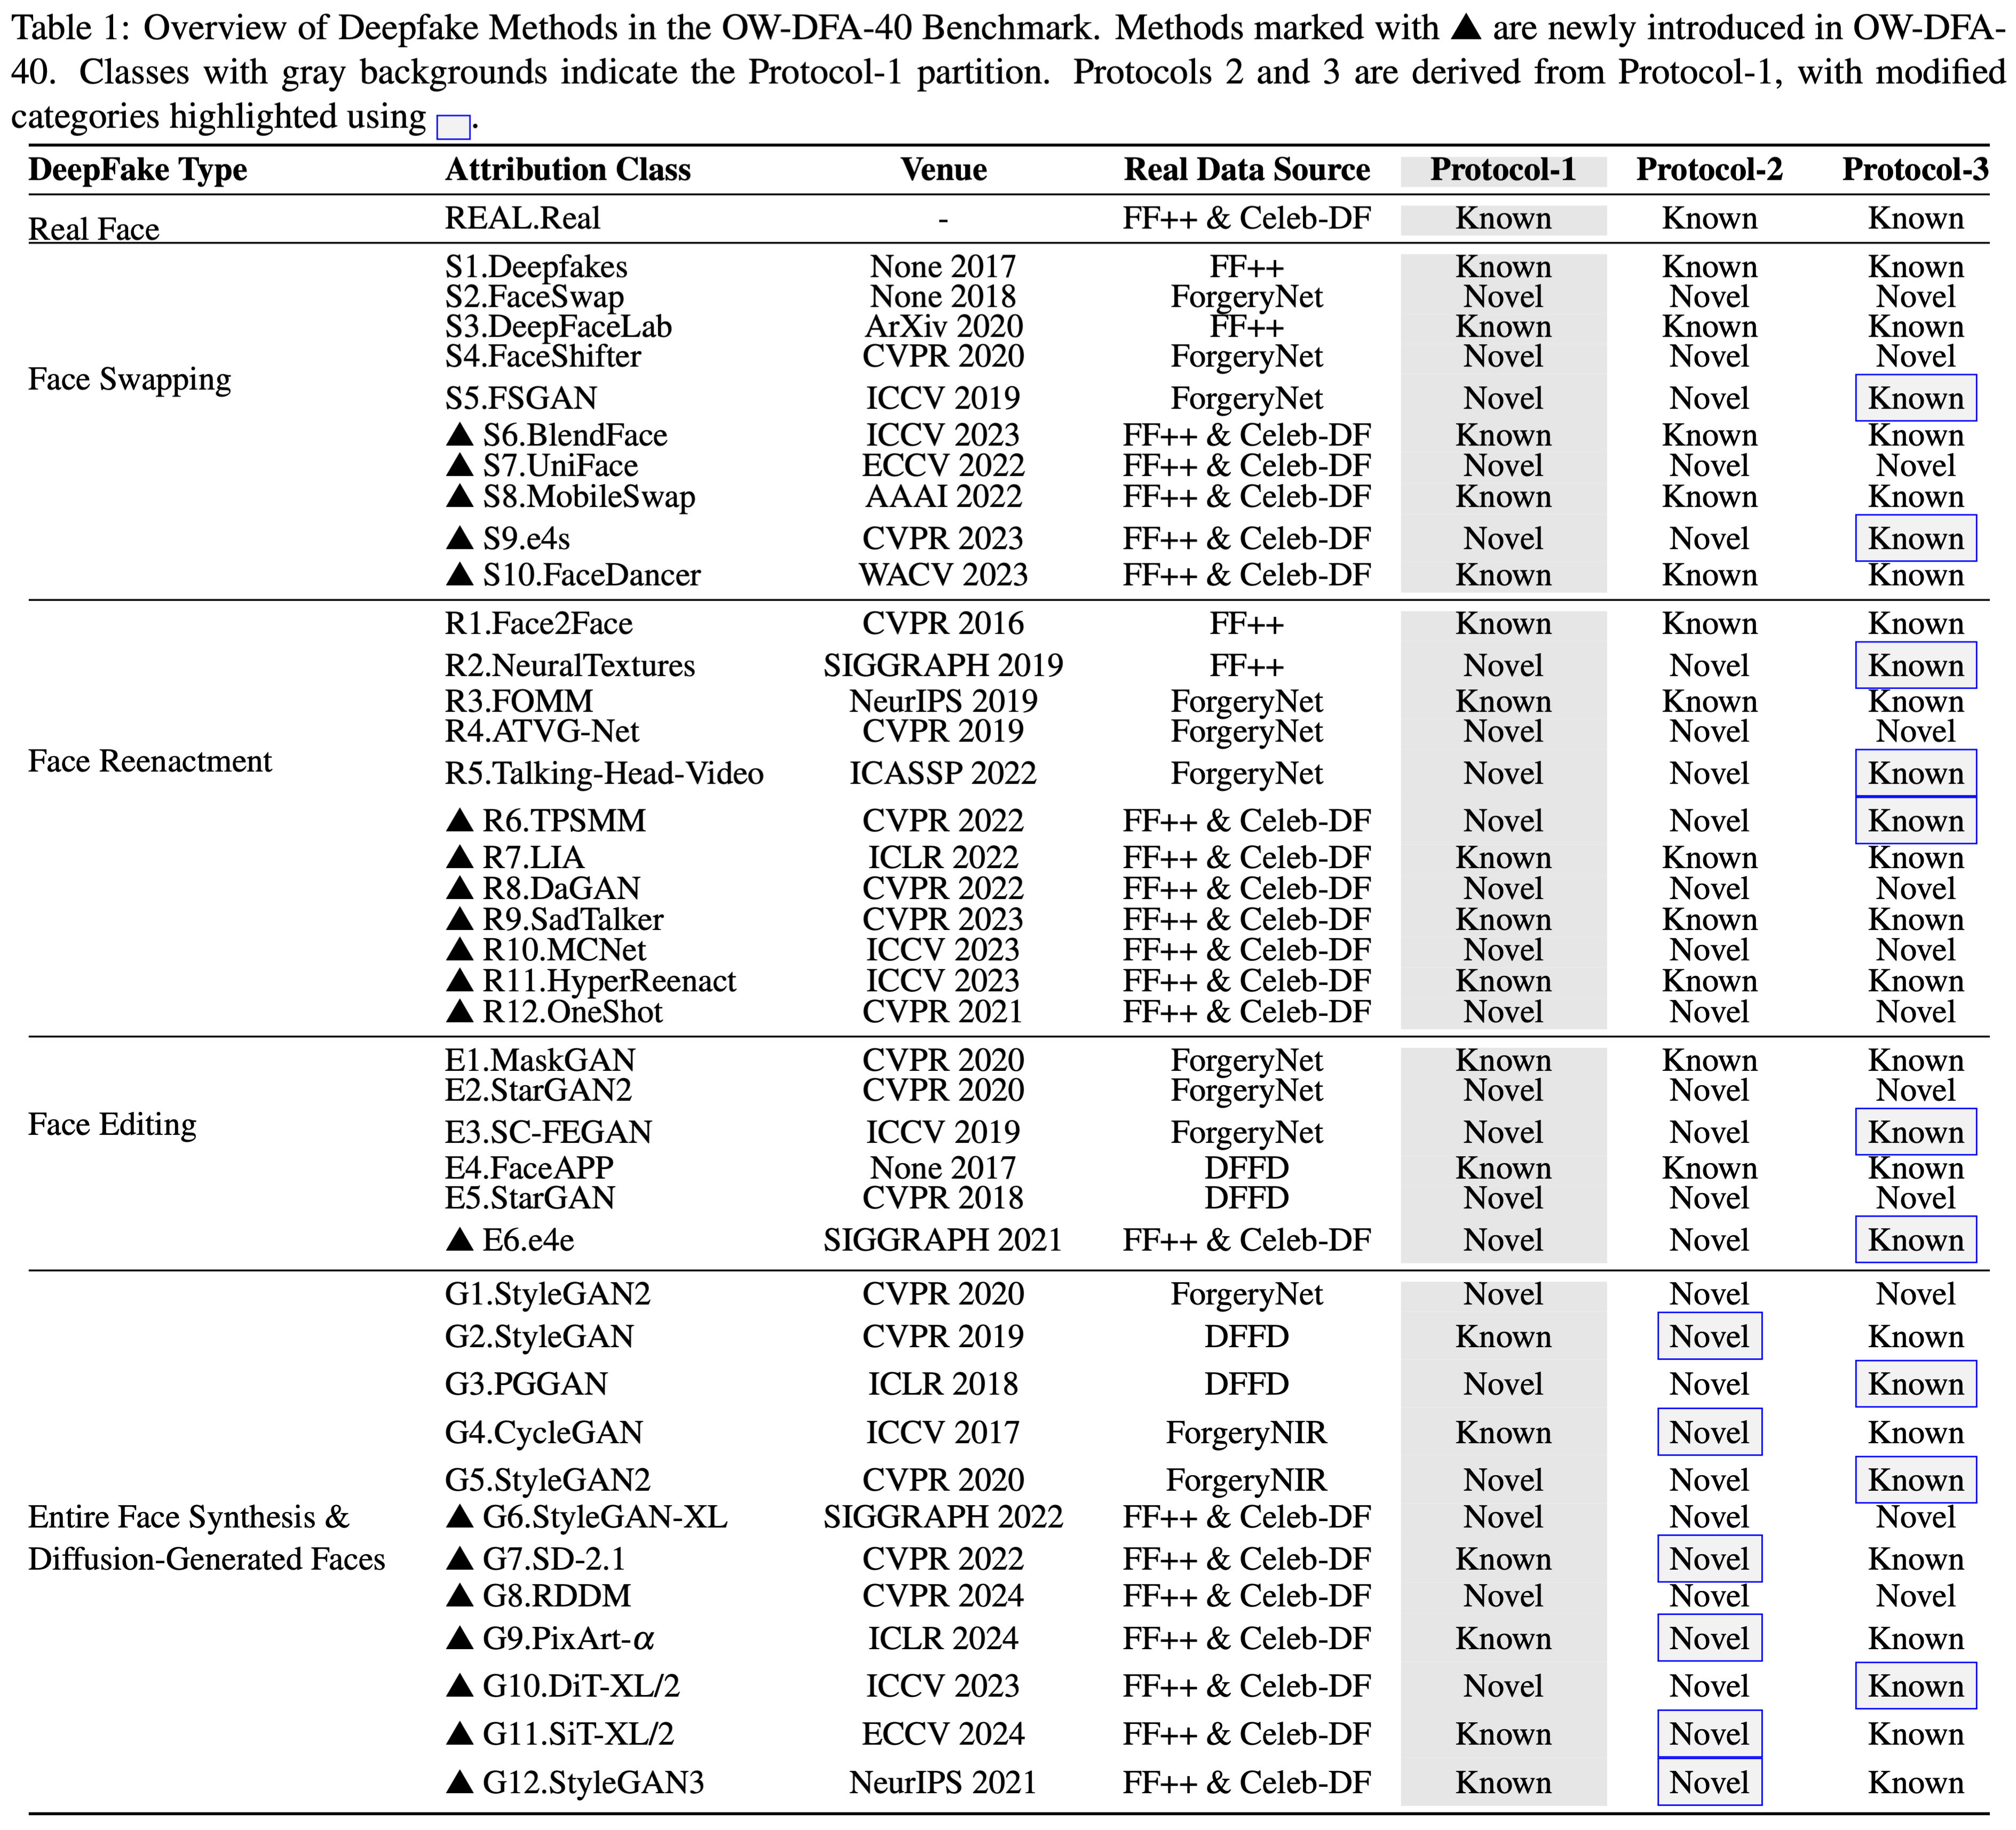The width and height of the screenshot is (2016, 1830).
Task: Click the boxed Known cell for G10.DiT-XL/2
Action: tap(1915, 1686)
